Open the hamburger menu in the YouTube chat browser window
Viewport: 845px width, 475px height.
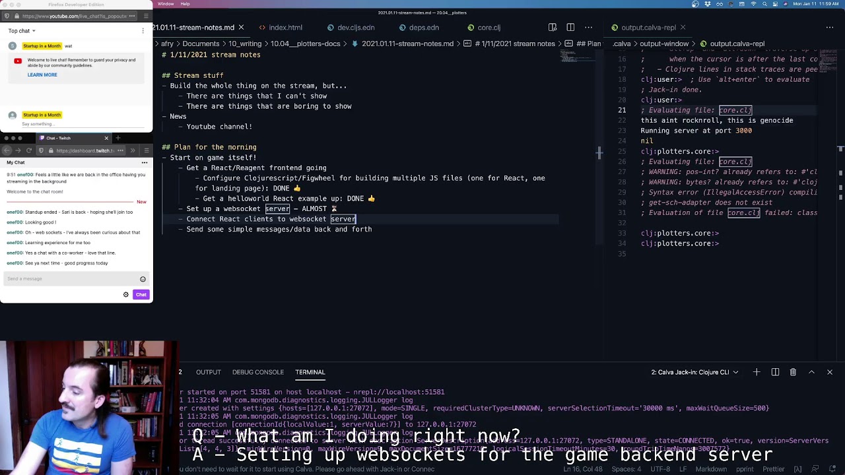[x=146, y=16]
